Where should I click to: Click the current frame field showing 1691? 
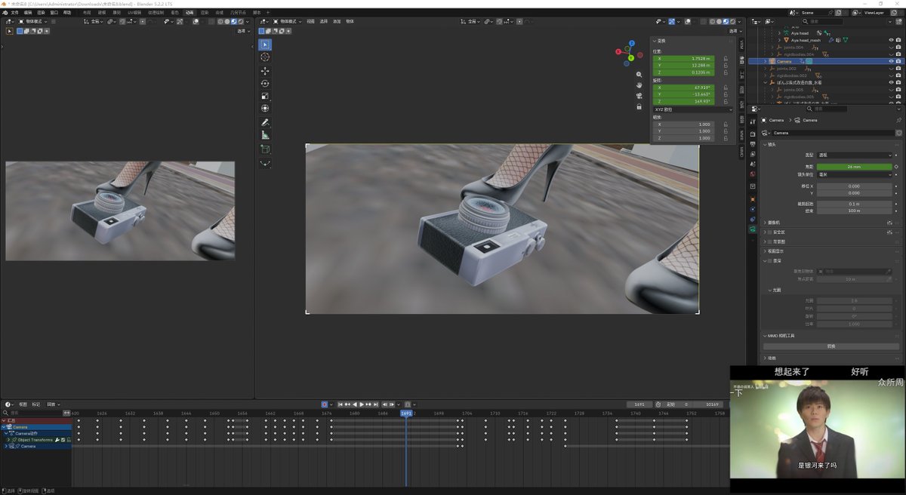click(x=639, y=404)
